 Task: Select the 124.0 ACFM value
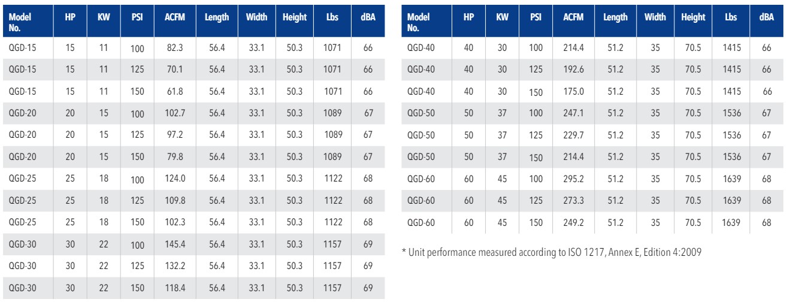[174, 158]
